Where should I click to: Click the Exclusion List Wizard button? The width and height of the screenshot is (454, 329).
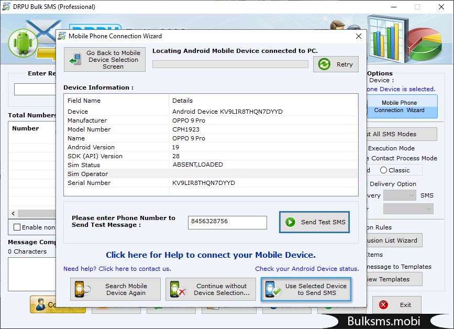(x=394, y=240)
